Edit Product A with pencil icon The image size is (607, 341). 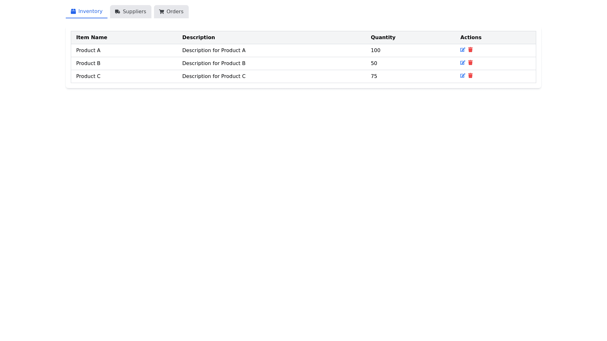463,50
